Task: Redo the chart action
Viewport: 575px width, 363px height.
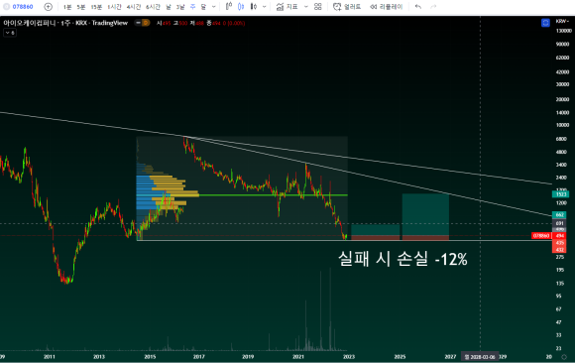Action: 433,7
